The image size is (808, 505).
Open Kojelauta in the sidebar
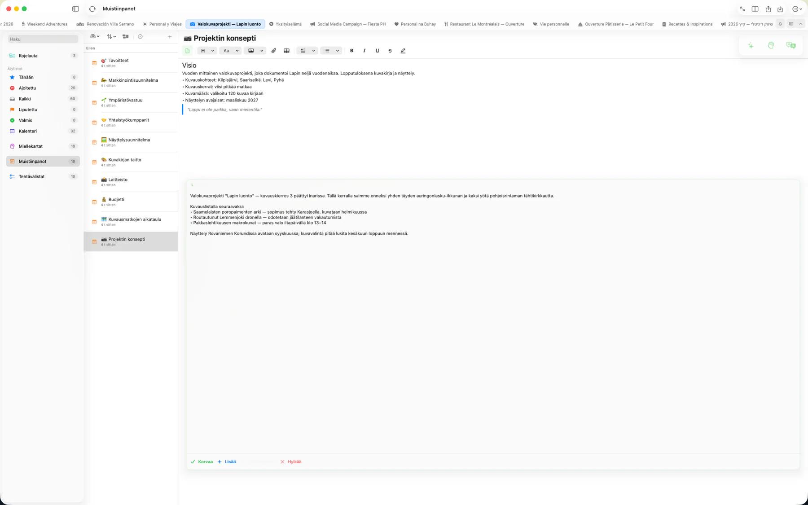tap(43, 56)
